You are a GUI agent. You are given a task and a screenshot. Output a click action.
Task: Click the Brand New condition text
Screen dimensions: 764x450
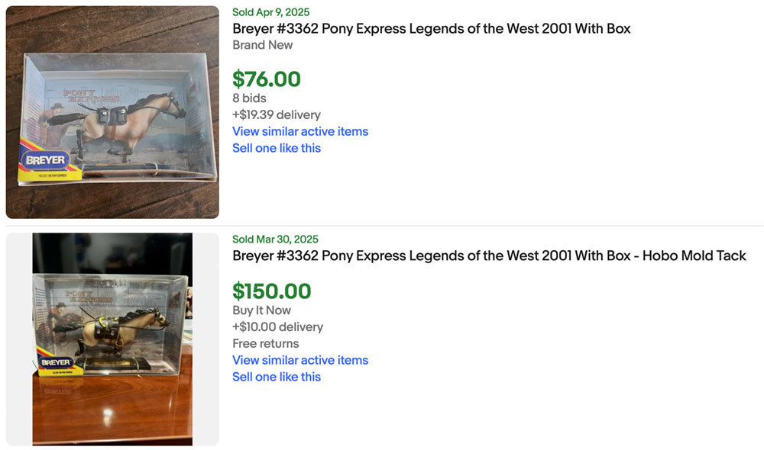point(263,45)
